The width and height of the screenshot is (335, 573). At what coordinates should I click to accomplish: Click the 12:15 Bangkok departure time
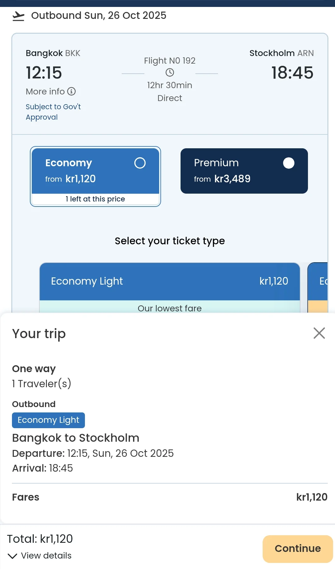coord(44,73)
